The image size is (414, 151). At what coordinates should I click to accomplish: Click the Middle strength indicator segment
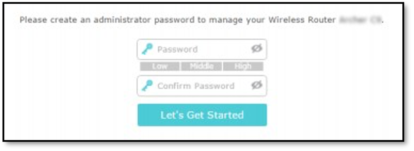click(x=202, y=66)
